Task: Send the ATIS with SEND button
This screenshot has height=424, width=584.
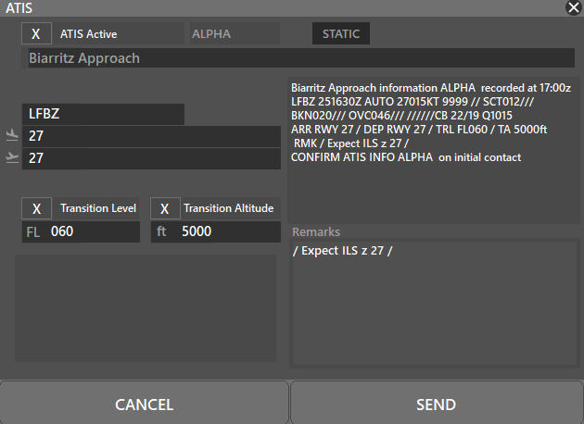Action: pyautogui.click(x=437, y=404)
